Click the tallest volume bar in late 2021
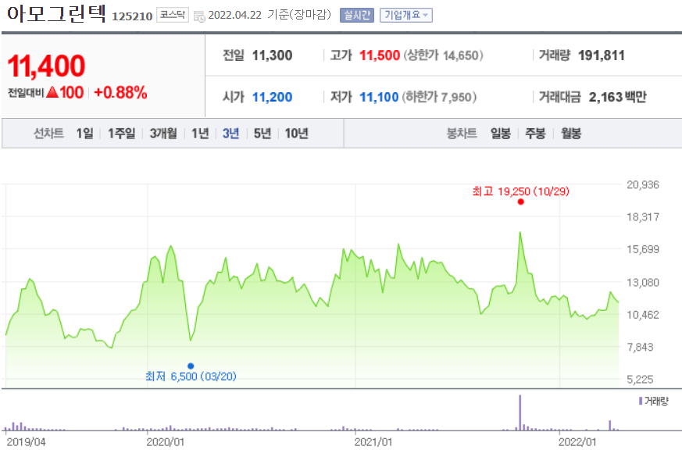The width and height of the screenshot is (682, 457). [x=520, y=412]
